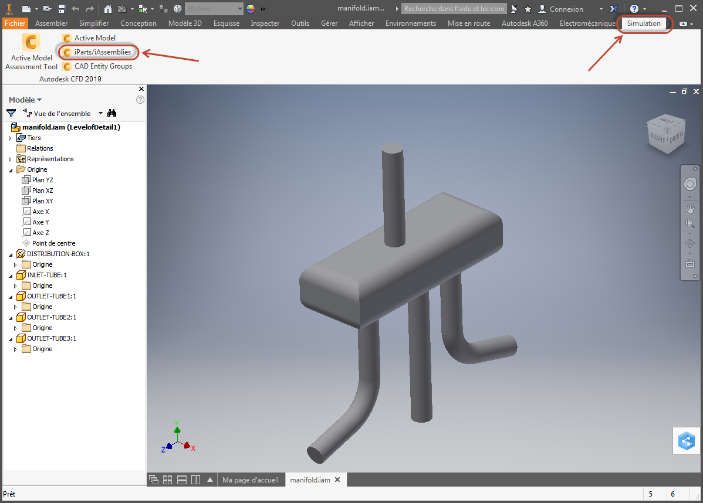Screen dimensions: 703x503
Task: Click the help search input field
Action: (454, 9)
